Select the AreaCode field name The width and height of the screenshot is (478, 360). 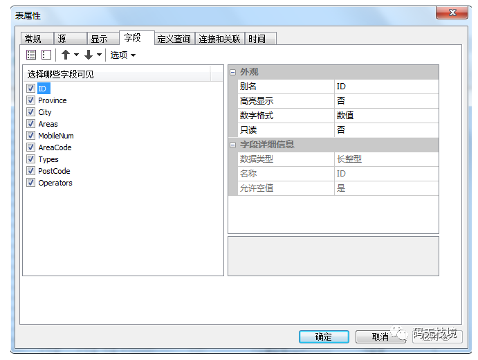click(55, 147)
